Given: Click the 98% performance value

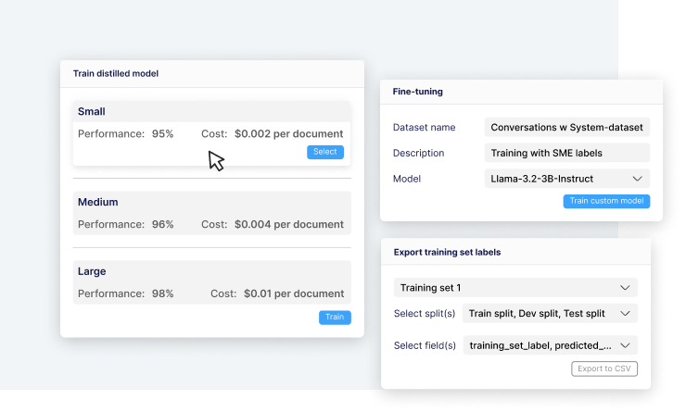Looking at the screenshot, I should (x=163, y=293).
